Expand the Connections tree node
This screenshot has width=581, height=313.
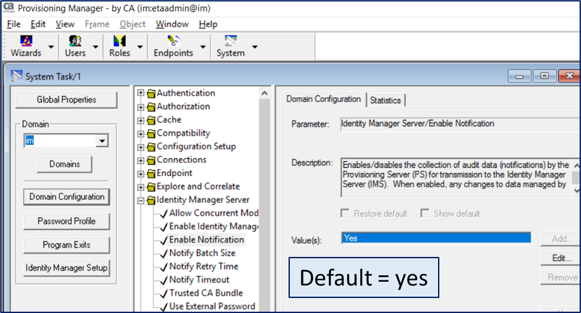click(x=140, y=160)
